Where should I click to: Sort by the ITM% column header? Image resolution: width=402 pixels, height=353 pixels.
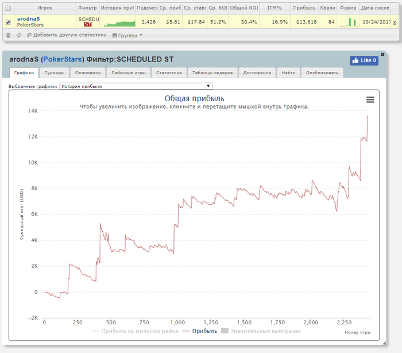click(275, 8)
